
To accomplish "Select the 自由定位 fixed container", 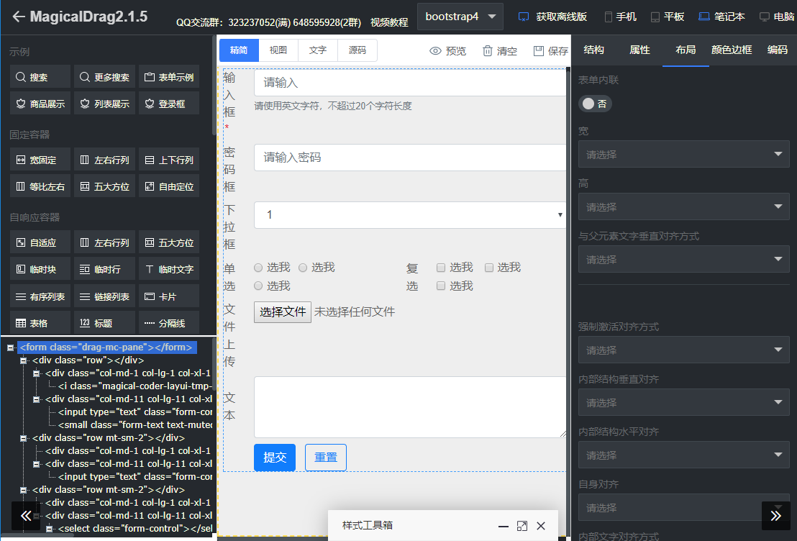I will [x=168, y=186].
